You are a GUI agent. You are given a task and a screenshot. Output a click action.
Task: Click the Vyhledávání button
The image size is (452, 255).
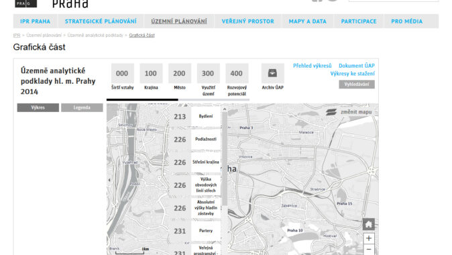coord(357,85)
